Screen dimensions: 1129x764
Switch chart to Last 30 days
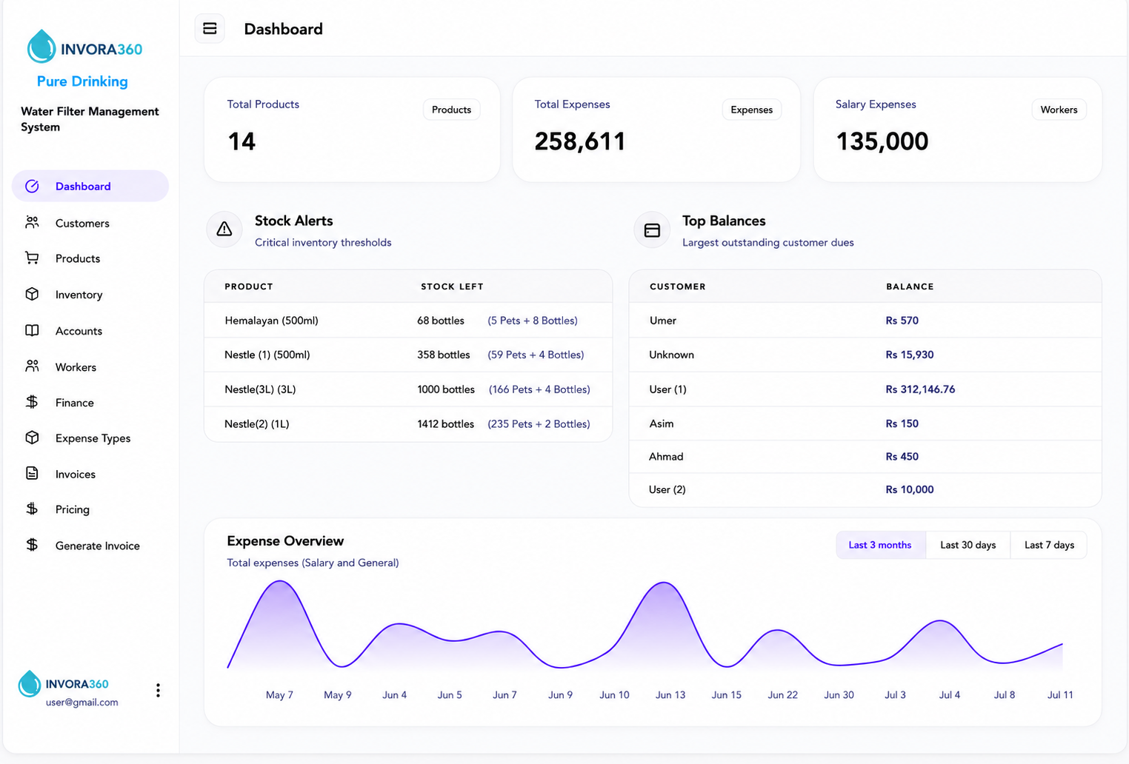coord(968,545)
